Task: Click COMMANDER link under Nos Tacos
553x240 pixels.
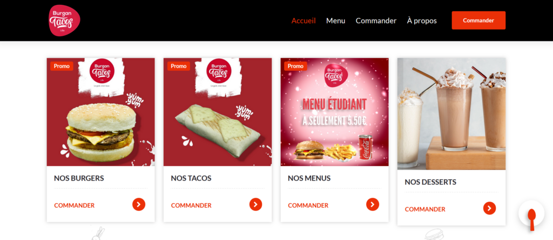Action: point(191,205)
